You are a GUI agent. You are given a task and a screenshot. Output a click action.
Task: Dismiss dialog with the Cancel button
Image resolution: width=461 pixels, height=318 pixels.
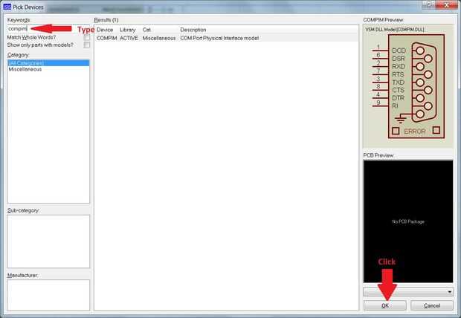point(432,305)
